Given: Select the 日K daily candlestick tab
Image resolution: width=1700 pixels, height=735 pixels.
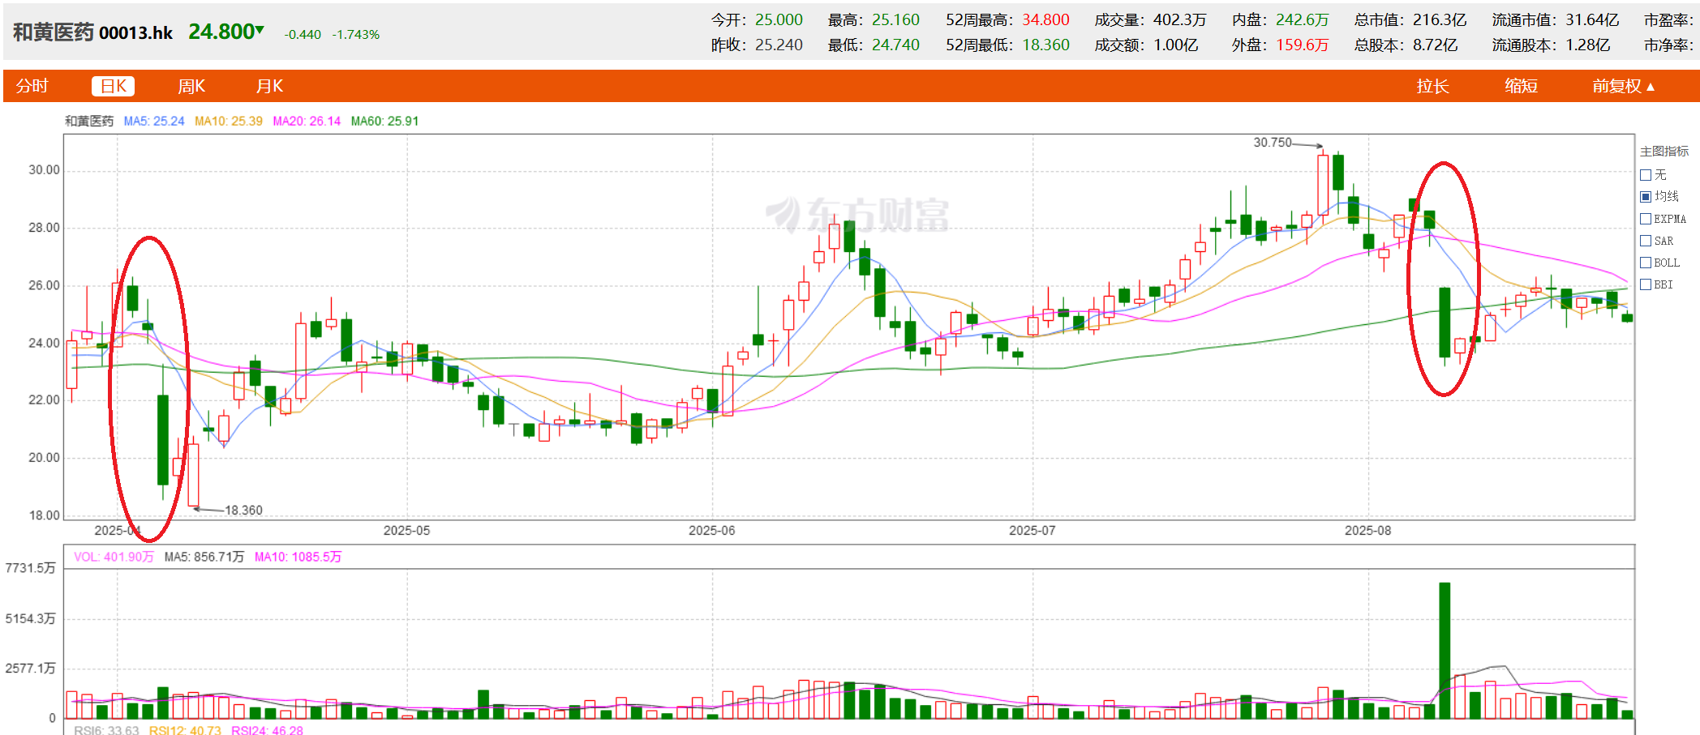Looking at the screenshot, I should pyautogui.click(x=113, y=86).
